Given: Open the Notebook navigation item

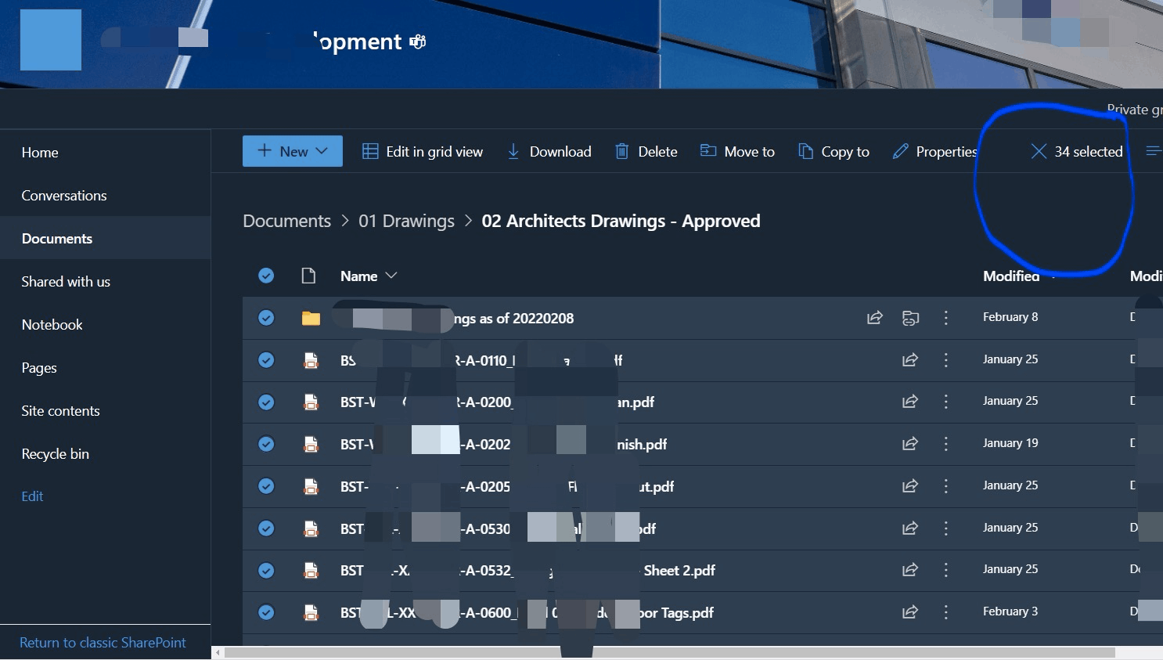Looking at the screenshot, I should coord(52,325).
